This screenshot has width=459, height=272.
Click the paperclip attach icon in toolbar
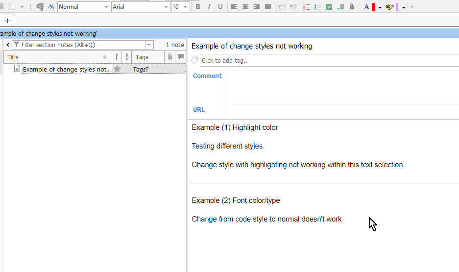point(352,7)
